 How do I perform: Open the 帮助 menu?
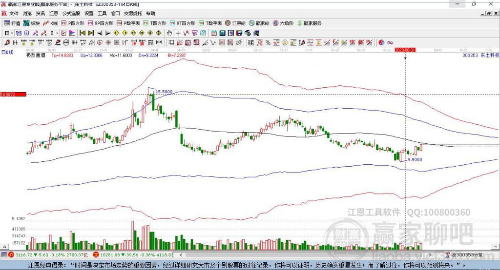(150, 13)
